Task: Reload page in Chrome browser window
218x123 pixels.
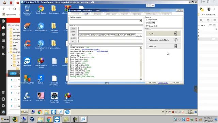Action: click(15, 9)
